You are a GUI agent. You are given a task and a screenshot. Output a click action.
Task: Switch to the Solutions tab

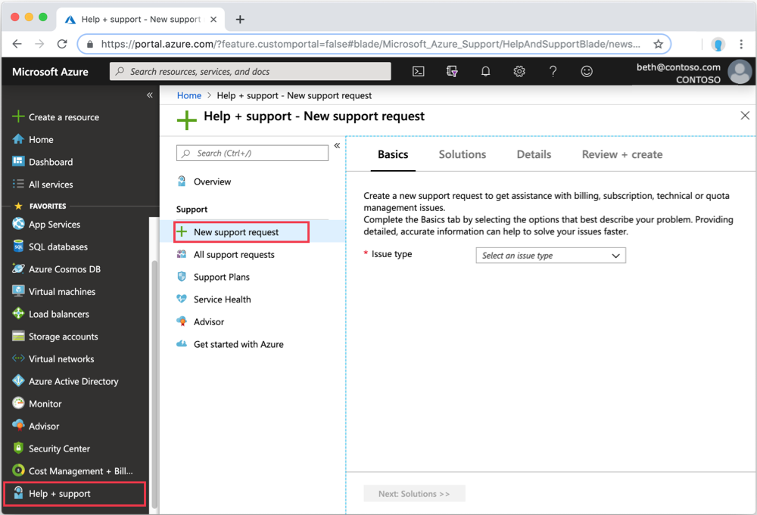[x=462, y=154]
